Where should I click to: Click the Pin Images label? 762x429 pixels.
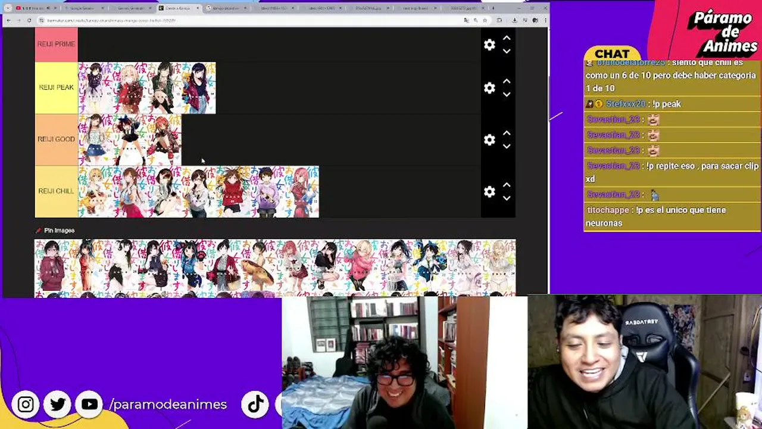(59, 231)
